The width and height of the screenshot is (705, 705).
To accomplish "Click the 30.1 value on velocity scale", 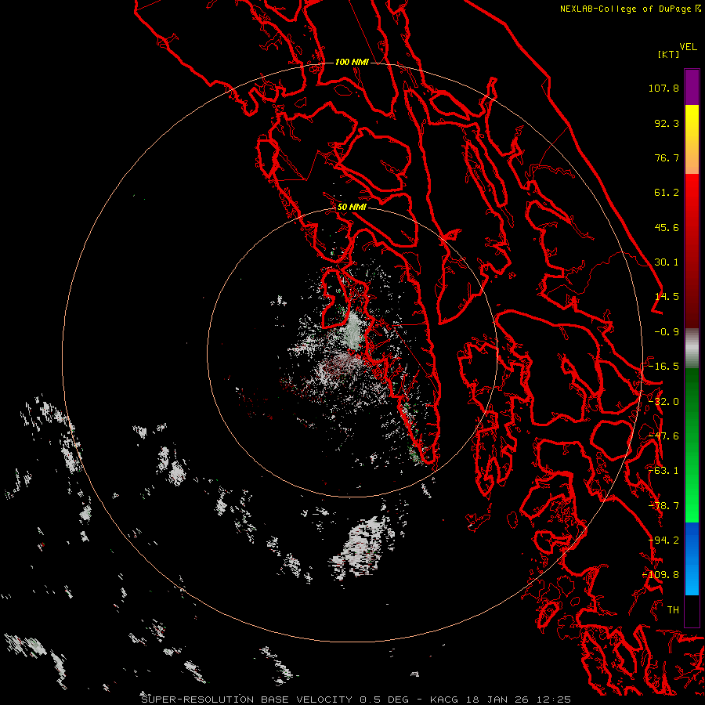I will pyautogui.click(x=667, y=262).
